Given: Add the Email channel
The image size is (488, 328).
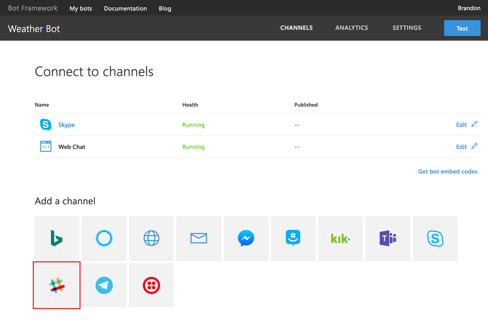Looking at the screenshot, I should 199,238.
